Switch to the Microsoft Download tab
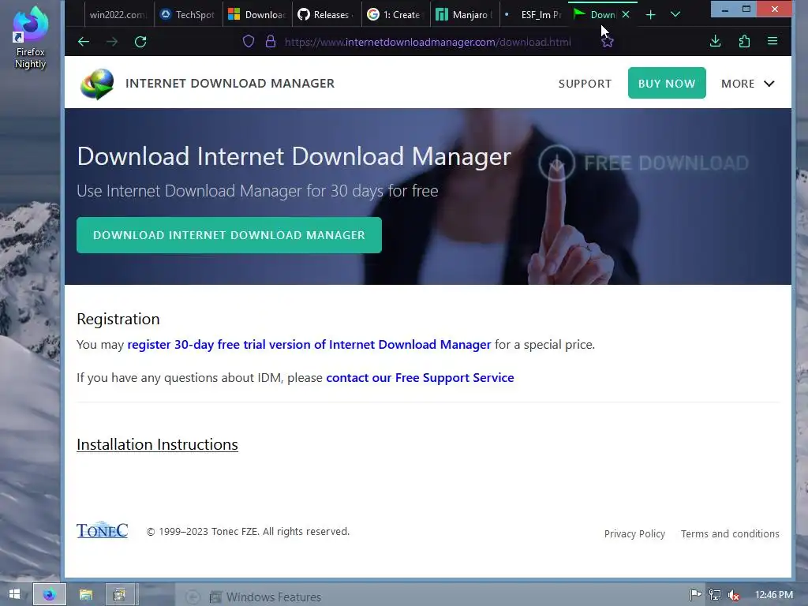Screen dimensions: 808x606 [x=257, y=14]
